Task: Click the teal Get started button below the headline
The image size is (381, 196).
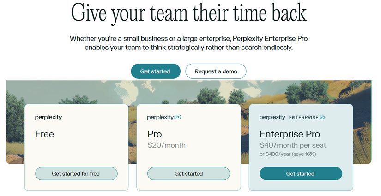Action: click(x=156, y=71)
